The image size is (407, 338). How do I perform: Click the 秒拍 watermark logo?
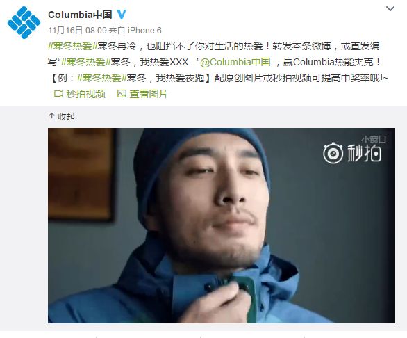coord(352,153)
